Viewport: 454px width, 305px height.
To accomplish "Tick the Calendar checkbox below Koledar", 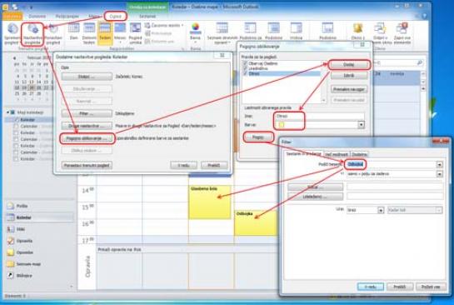I will (x=16, y=127).
